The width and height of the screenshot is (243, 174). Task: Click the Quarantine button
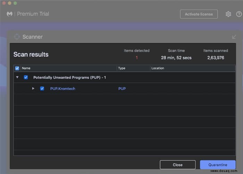pos(218,165)
